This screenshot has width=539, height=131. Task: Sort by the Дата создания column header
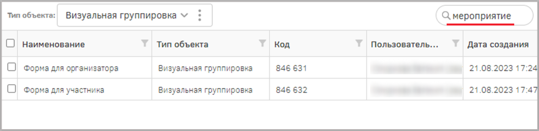click(x=498, y=44)
